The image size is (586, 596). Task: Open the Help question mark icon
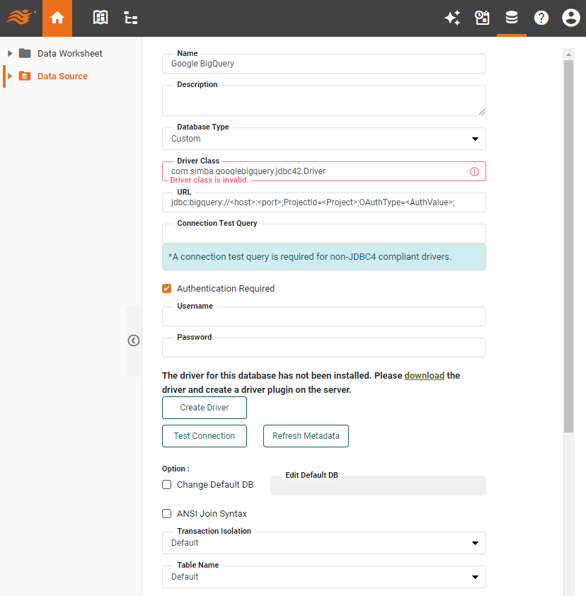pyautogui.click(x=541, y=18)
